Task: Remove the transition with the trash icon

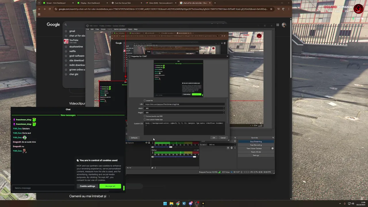Action: click(231, 148)
